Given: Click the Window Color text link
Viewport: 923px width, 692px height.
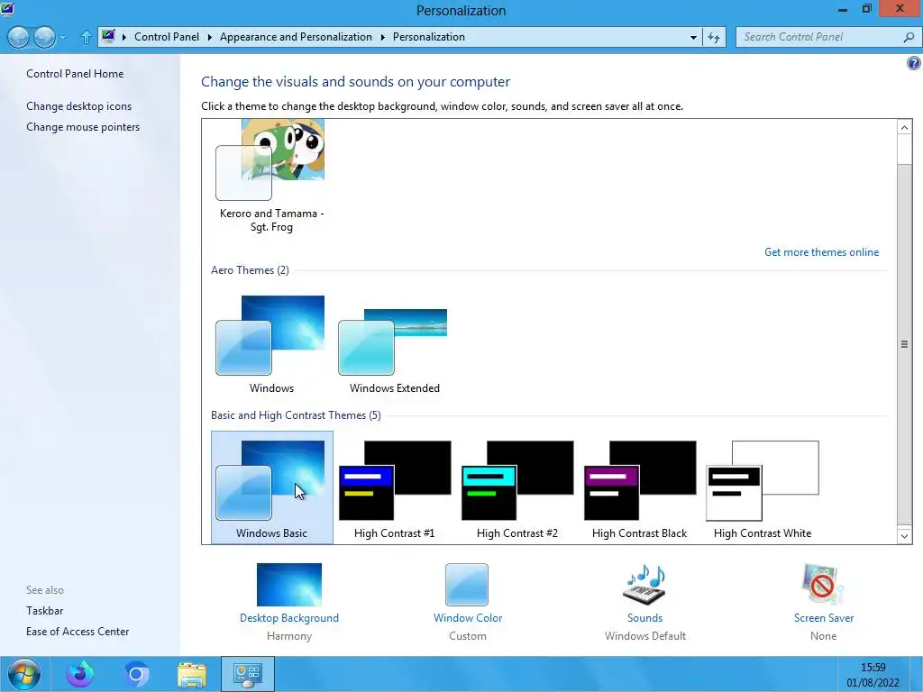Looking at the screenshot, I should point(468,618).
